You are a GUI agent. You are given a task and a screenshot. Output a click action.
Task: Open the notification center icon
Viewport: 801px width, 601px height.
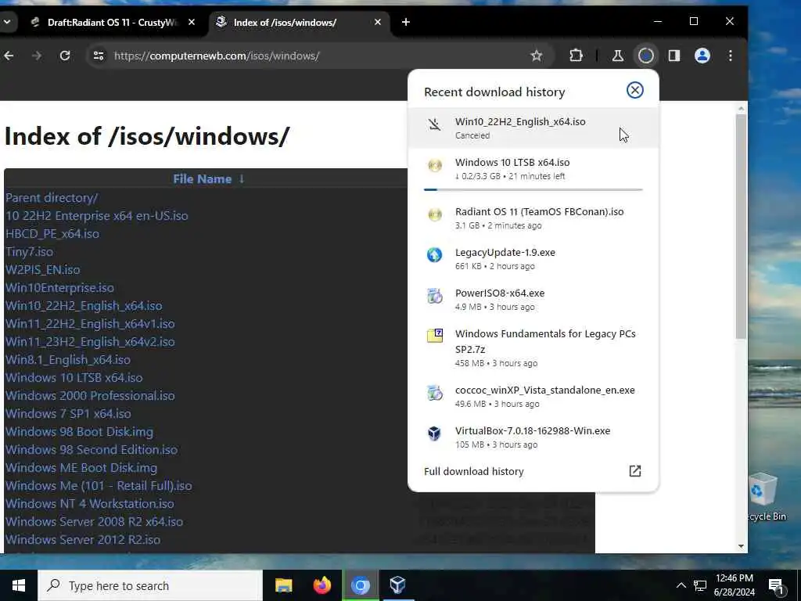coord(777,587)
